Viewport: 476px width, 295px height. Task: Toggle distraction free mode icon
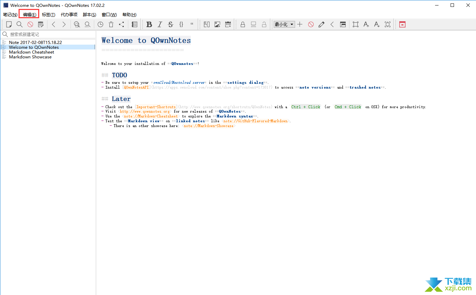356,24
